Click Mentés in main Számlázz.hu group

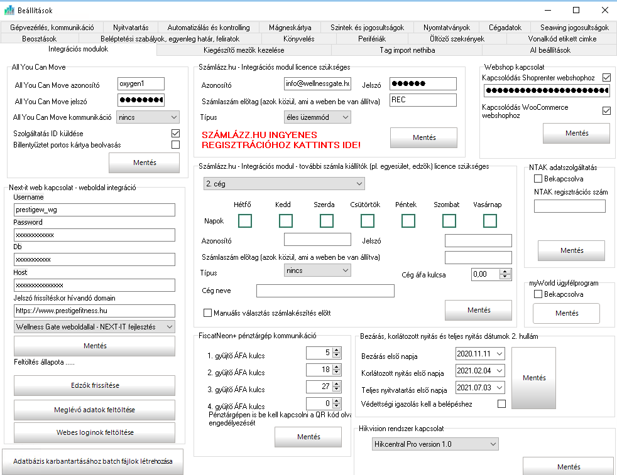point(423,137)
